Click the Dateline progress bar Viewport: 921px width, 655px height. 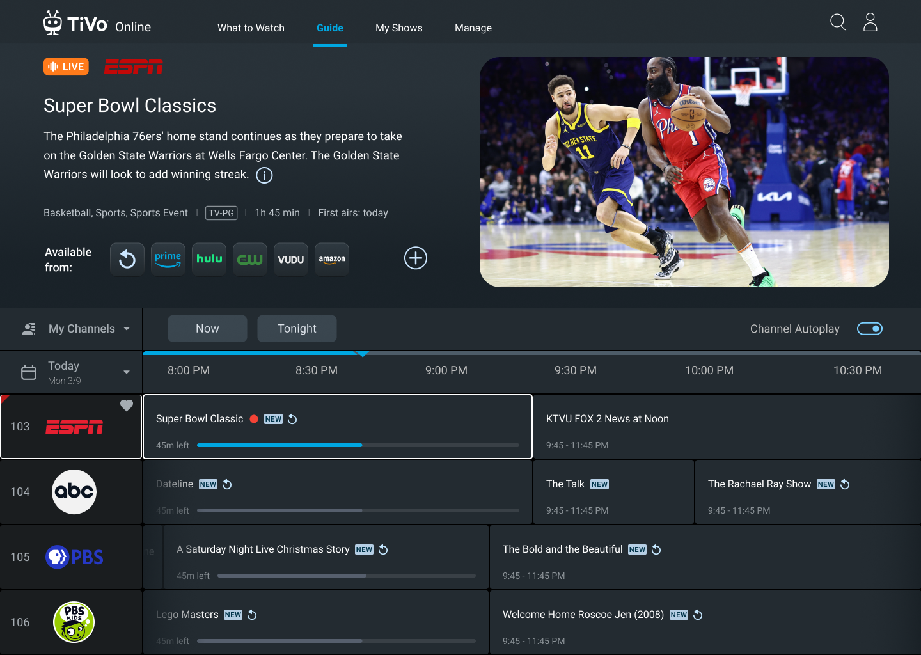click(x=358, y=510)
